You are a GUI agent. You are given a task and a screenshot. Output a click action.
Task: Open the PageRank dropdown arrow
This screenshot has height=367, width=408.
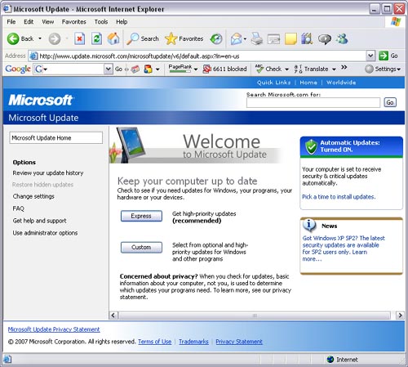coord(196,69)
